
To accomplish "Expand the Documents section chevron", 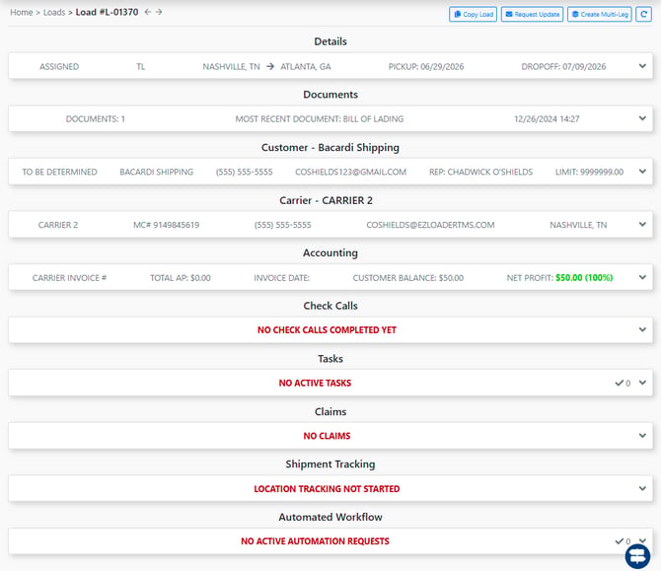I will (642, 118).
